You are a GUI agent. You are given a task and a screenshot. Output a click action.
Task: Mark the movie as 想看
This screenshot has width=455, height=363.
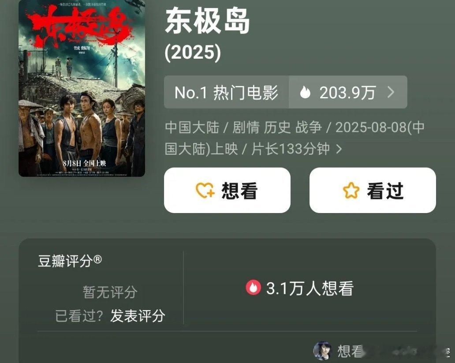coord(227,190)
